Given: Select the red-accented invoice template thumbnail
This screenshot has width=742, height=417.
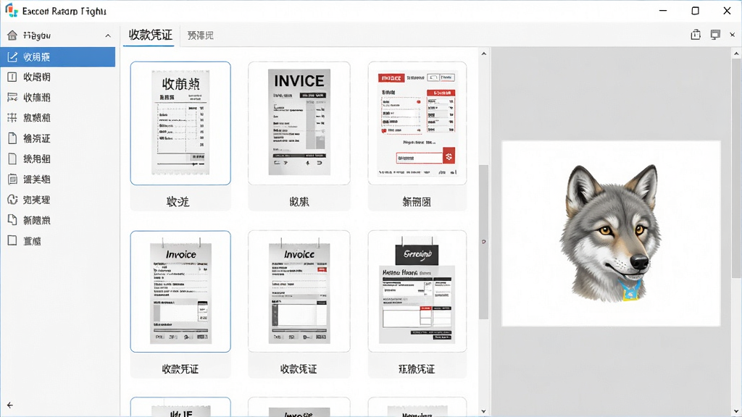Looking at the screenshot, I should pyautogui.click(x=417, y=123).
